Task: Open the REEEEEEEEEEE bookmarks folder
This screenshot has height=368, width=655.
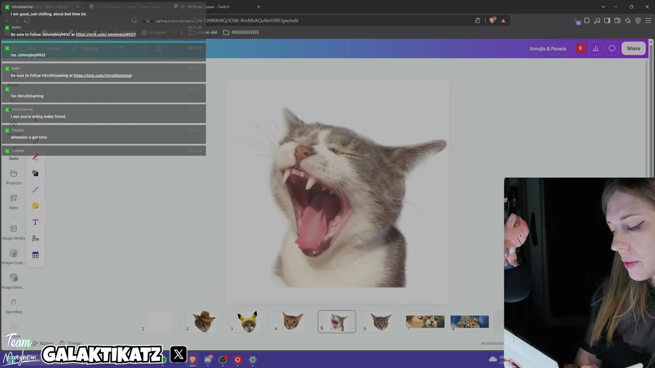Action: click(x=241, y=32)
